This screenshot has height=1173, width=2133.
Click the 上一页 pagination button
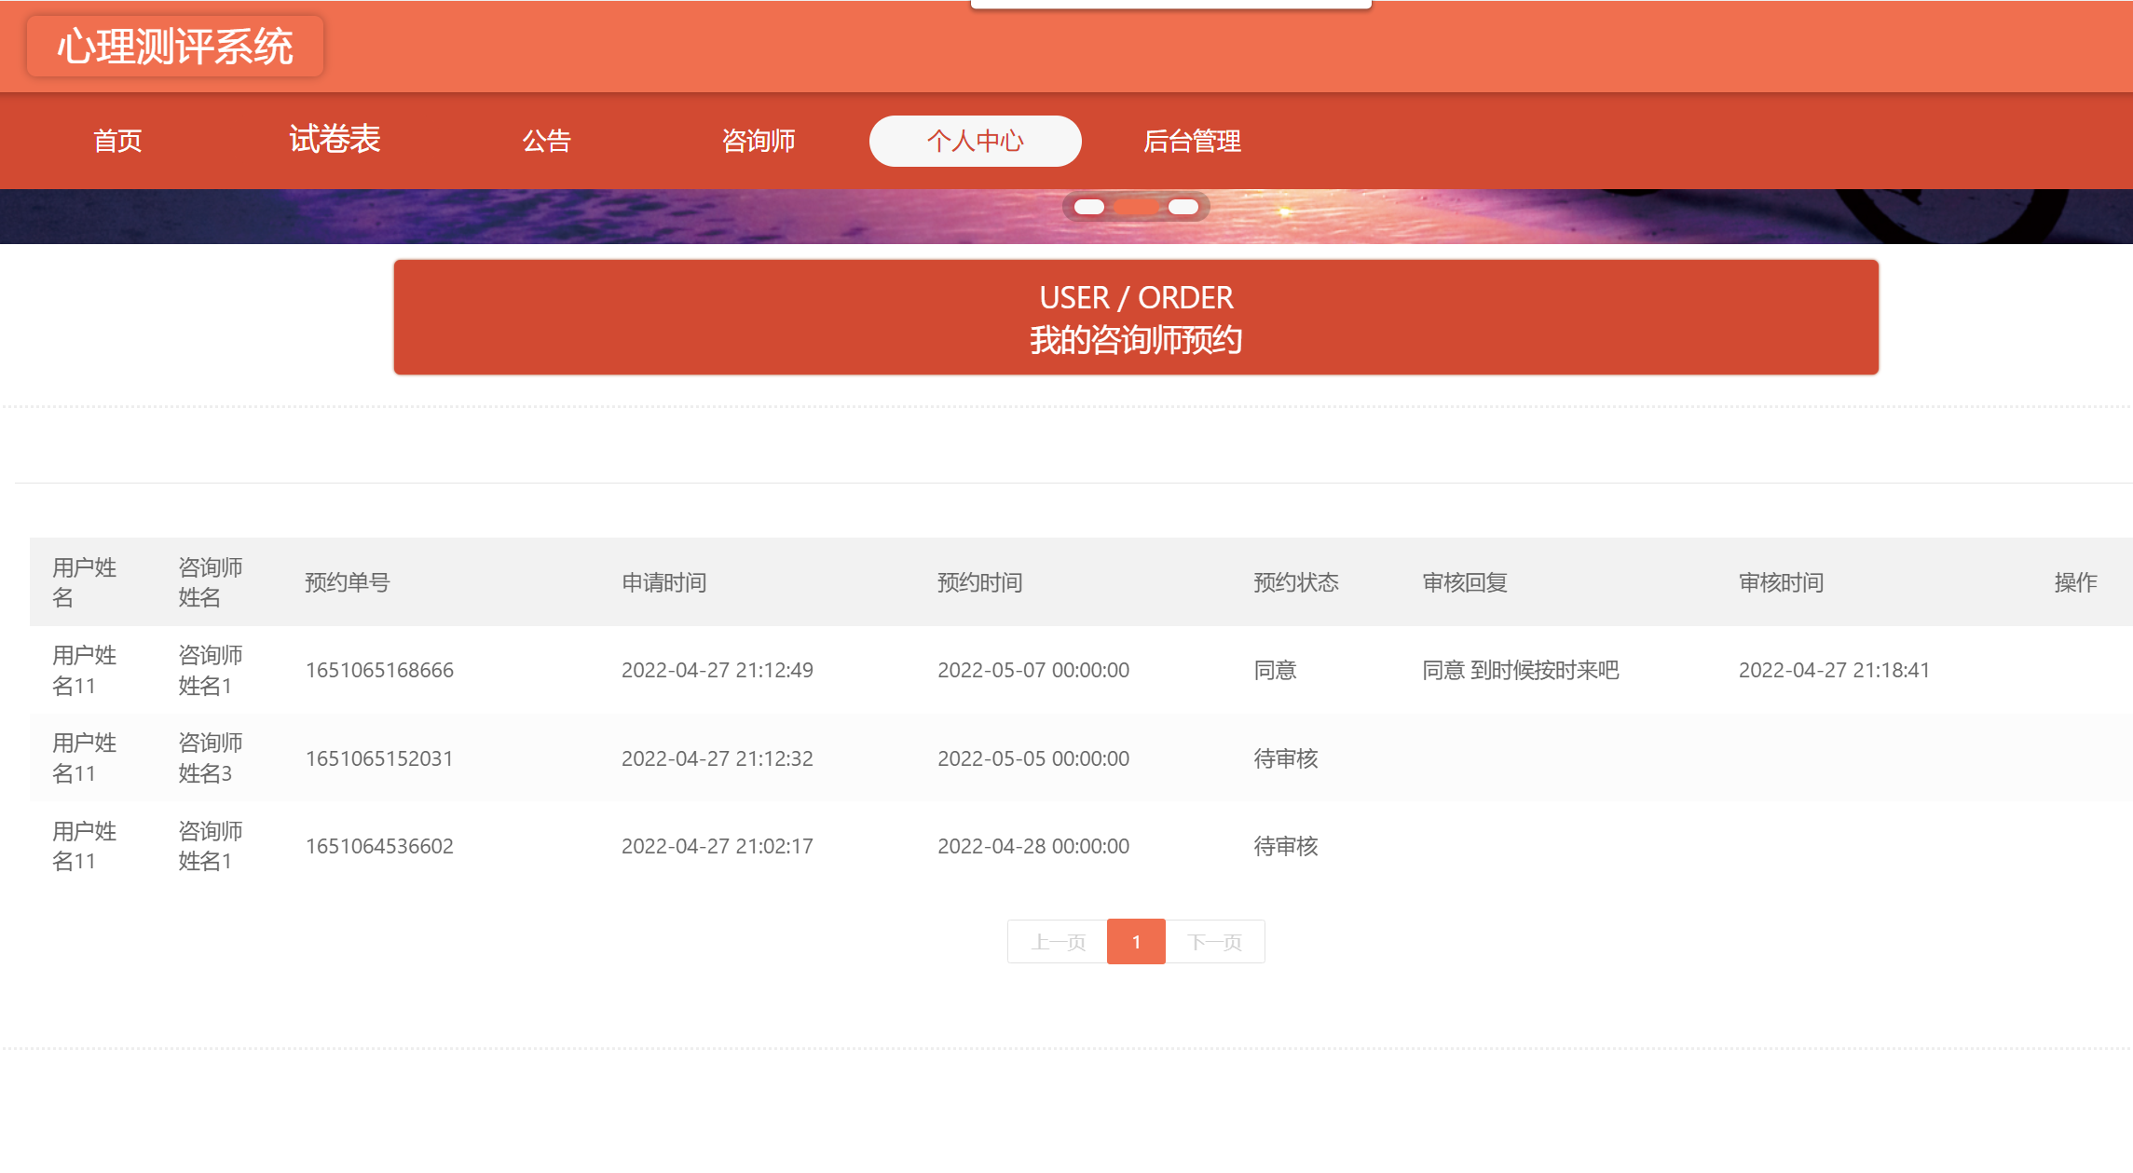point(1059,941)
